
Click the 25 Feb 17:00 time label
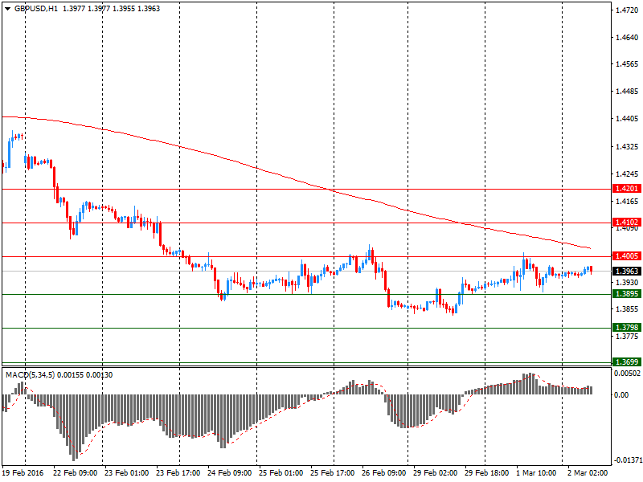pos(333,472)
